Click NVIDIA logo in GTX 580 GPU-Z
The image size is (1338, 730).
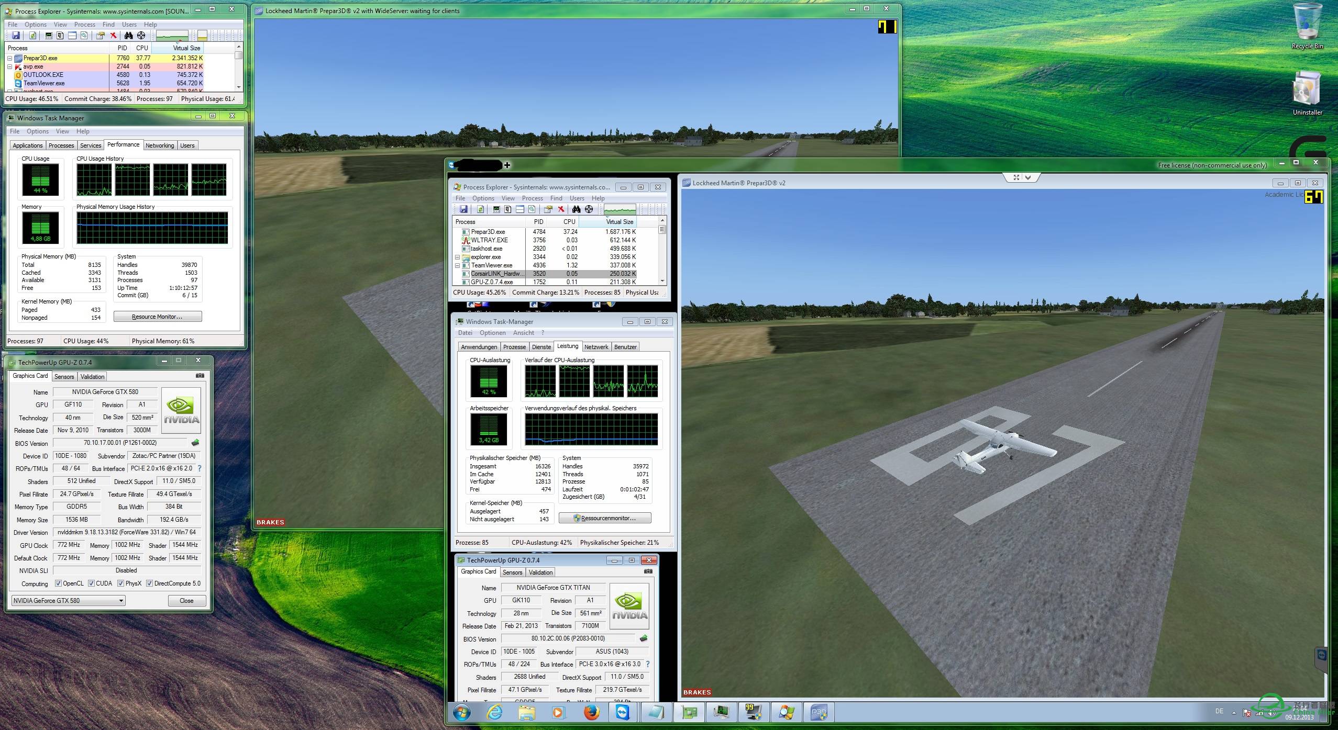pos(181,411)
